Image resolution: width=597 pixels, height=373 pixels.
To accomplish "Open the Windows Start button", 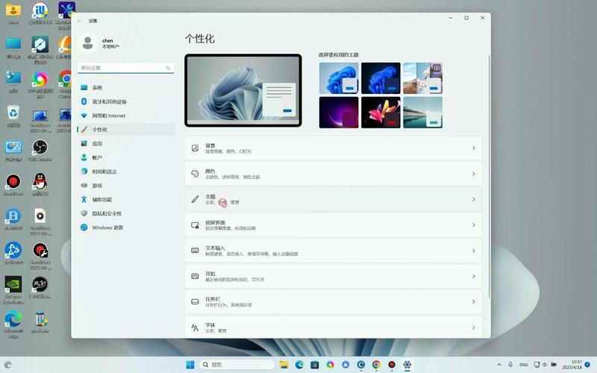I will [x=190, y=365].
